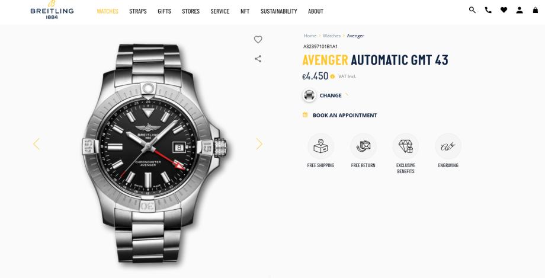Viewport: 545px width, 278px height.
Task: Click the Free Return icon
Action: [x=363, y=146]
